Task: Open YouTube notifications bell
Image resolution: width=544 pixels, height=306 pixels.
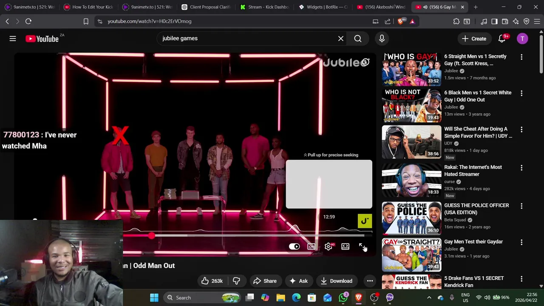Action: coord(502,39)
